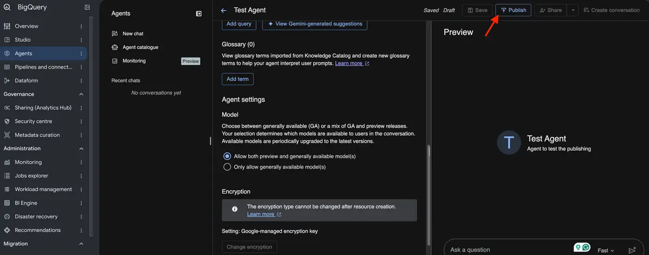Collapse the Administration section
The height and width of the screenshot is (255, 649).
pos(82,149)
